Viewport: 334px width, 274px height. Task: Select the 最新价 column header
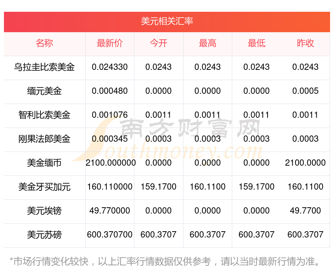[110, 43]
